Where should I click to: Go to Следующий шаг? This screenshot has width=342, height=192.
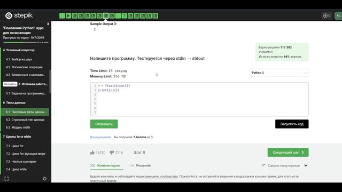click(288, 153)
